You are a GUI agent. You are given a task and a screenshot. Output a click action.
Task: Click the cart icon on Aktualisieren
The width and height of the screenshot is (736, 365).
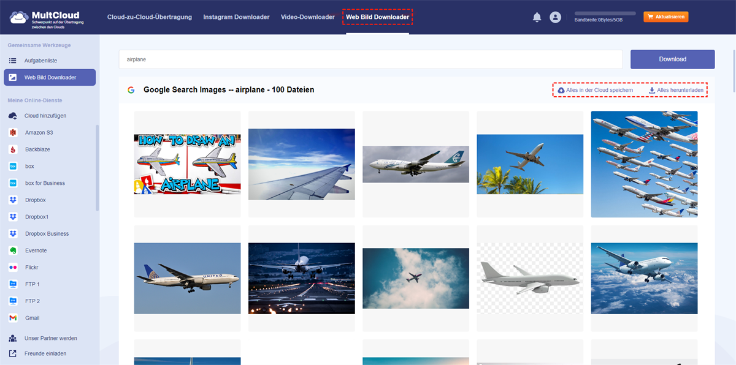[x=650, y=17]
